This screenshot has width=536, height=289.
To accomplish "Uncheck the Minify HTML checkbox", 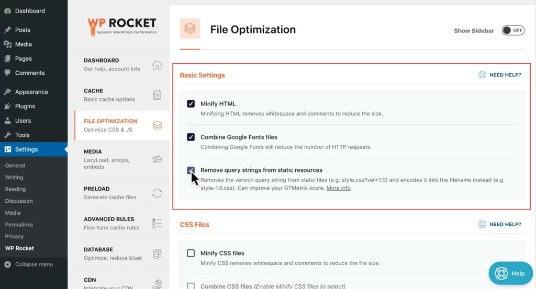I will [x=191, y=104].
